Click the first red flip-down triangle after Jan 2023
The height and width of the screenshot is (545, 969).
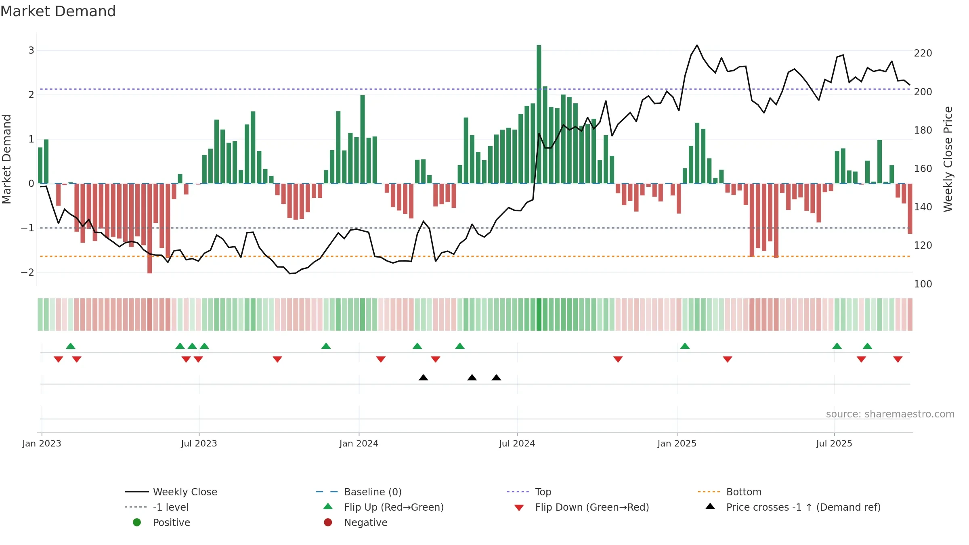59,359
